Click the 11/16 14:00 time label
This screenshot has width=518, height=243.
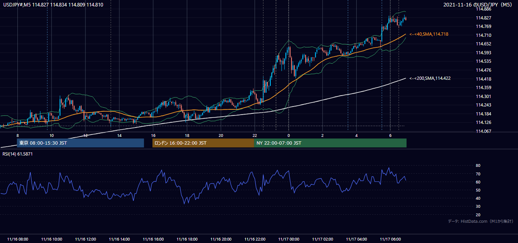tap(120, 239)
